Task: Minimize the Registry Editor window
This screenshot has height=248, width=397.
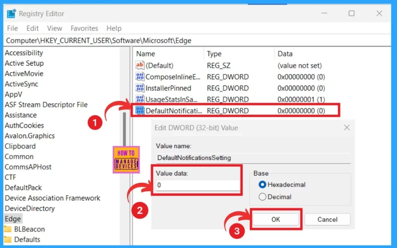Action: (324, 13)
